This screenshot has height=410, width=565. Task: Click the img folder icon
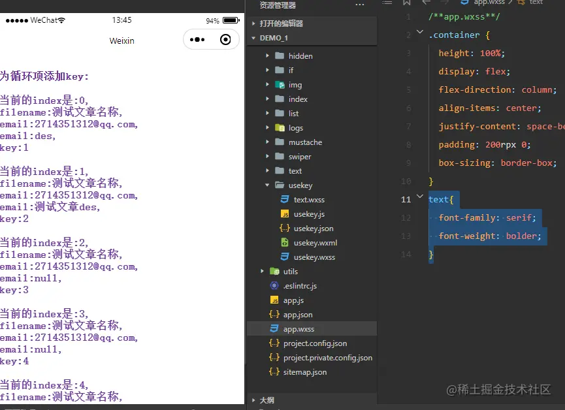click(x=280, y=85)
